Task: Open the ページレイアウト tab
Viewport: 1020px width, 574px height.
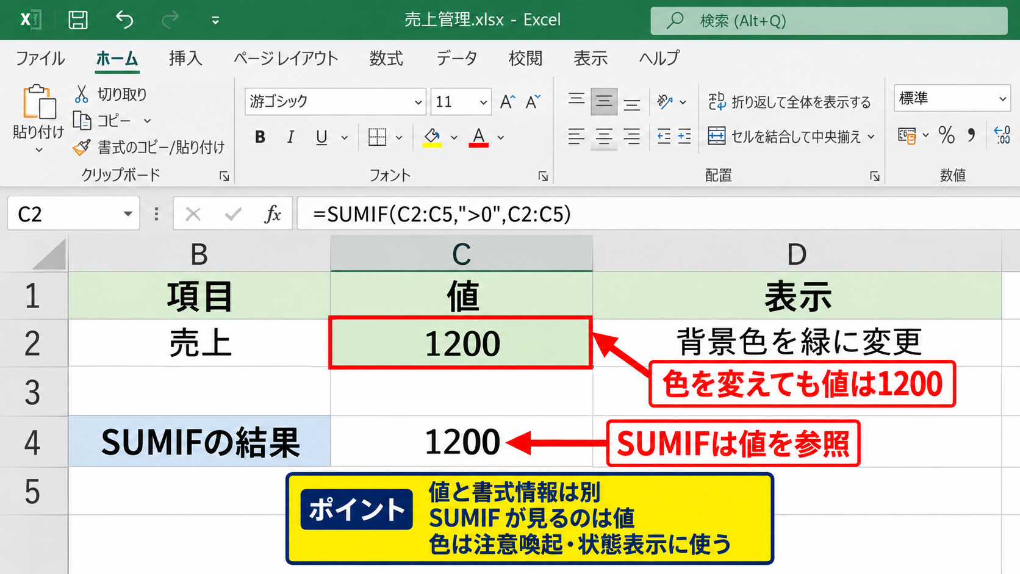Action: point(286,59)
